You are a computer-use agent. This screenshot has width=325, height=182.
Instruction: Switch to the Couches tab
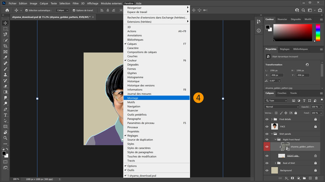(x=282, y=93)
